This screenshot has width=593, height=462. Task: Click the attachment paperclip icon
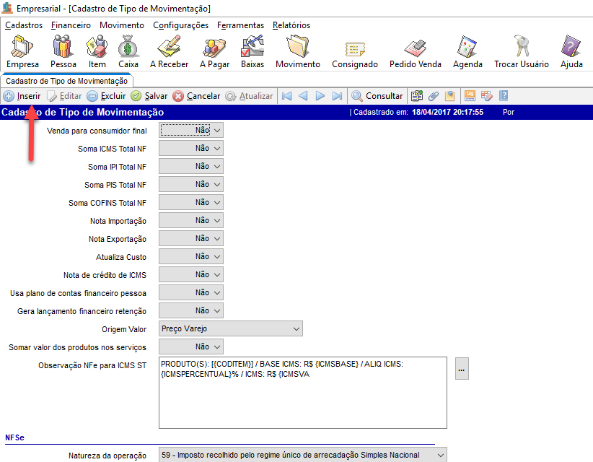[x=434, y=96]
